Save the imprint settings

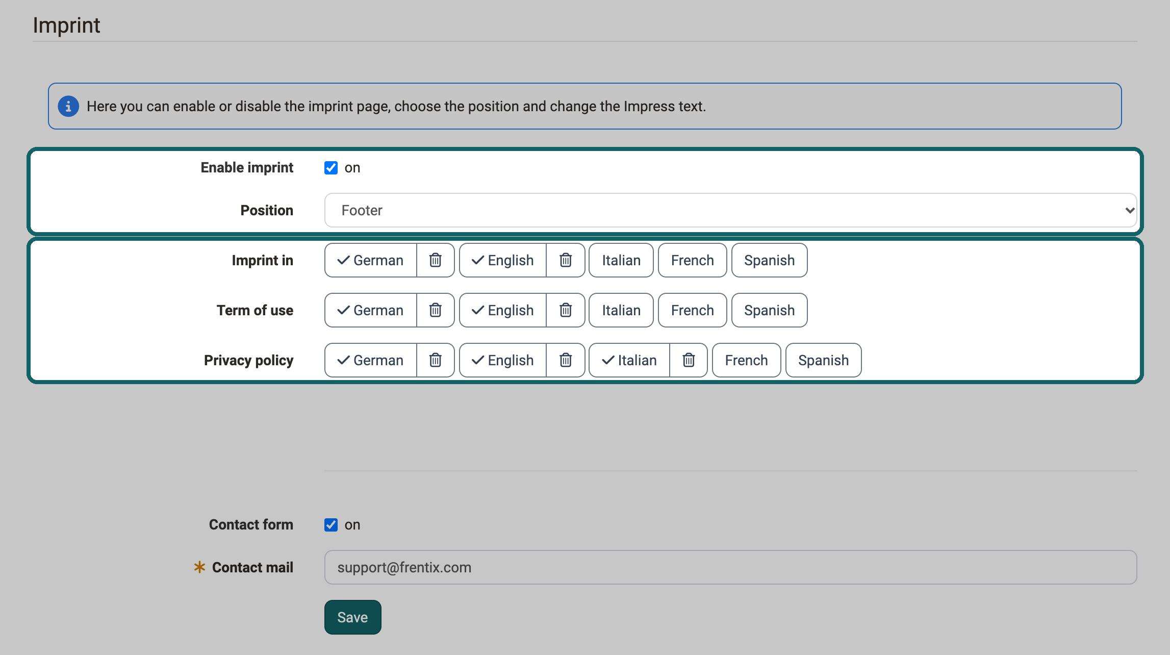pos(352,617)
